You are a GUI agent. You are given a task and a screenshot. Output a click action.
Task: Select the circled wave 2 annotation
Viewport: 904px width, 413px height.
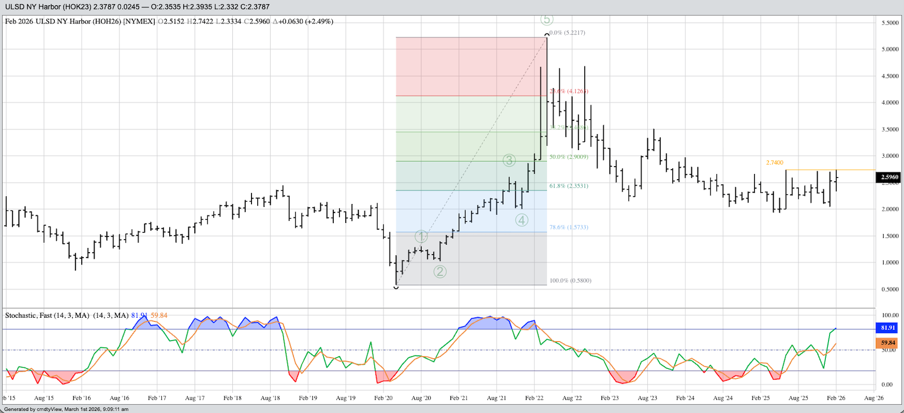[440, 271]
